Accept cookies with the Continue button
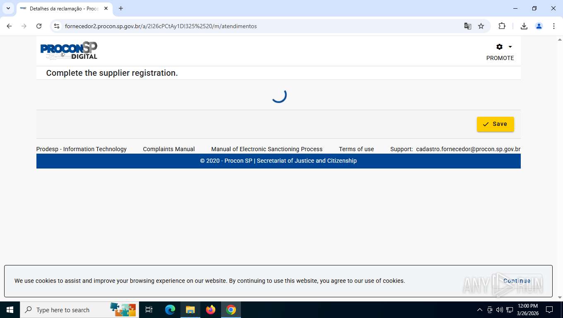Screen dimensions: 563x318 (517, 281)
